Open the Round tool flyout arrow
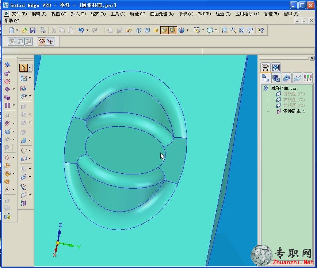This screenshot has width=317, height=268. [x=30, y=141]
